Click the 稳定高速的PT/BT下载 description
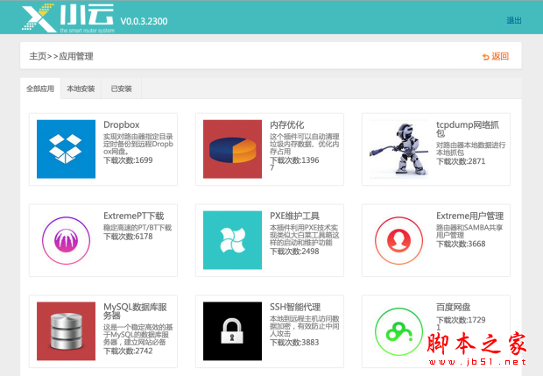The image size is (543, 376). click(x=138, y=228)
